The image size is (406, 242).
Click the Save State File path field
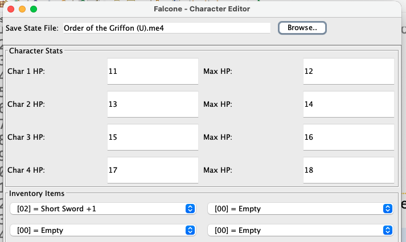[165, 28]
